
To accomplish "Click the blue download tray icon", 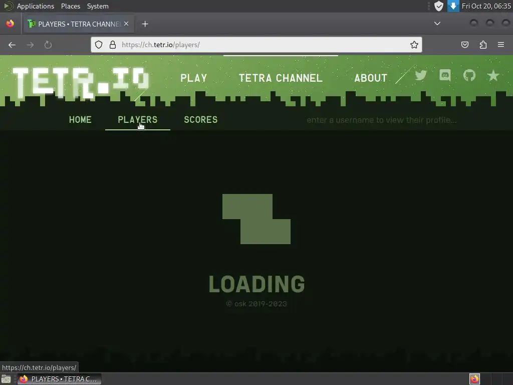I will coord(453,6).
